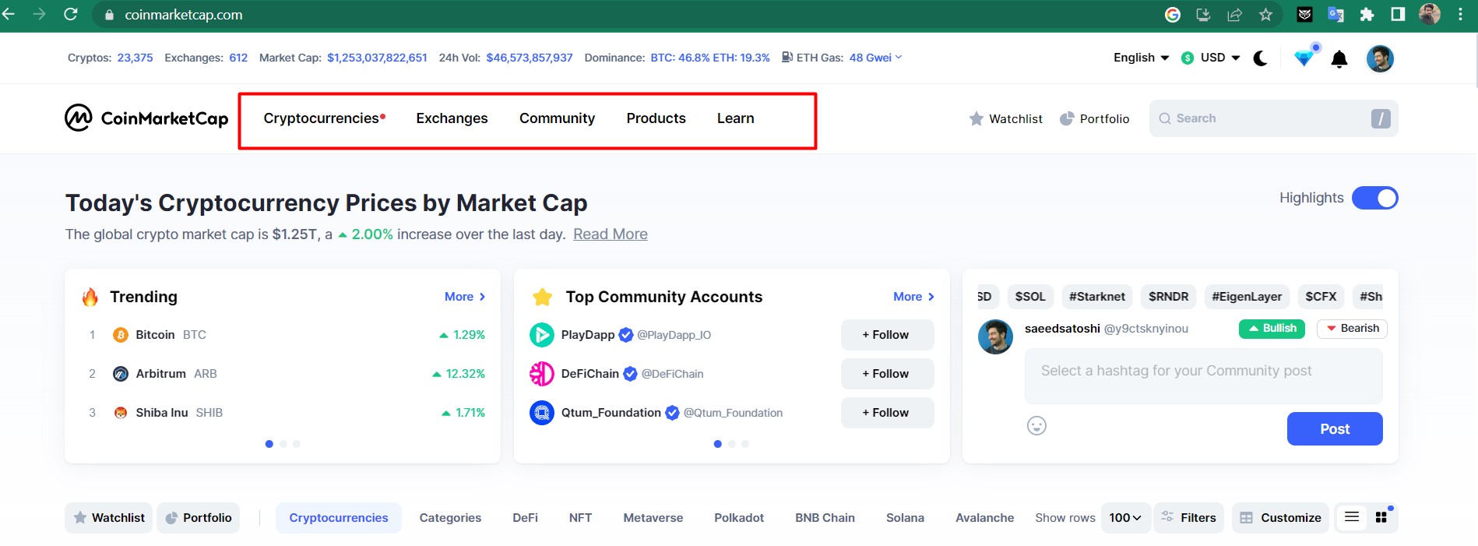Click third dot of Community Accounts carousel
The width and height of the screenshot is (1478, 546).
745,444
